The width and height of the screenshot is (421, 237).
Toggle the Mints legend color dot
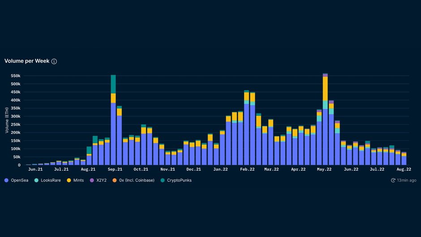tap(69, 180)
